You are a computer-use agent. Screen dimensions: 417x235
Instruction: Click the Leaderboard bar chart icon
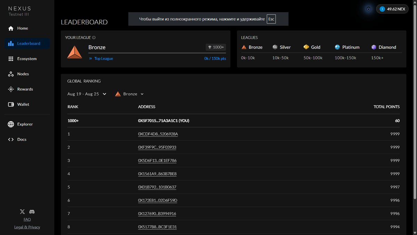click(x=11, y=44)
